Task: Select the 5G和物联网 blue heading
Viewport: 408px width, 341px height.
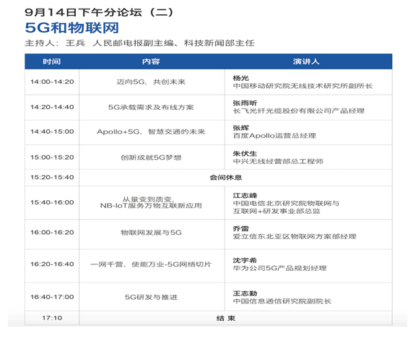Action: pos(71,28)
